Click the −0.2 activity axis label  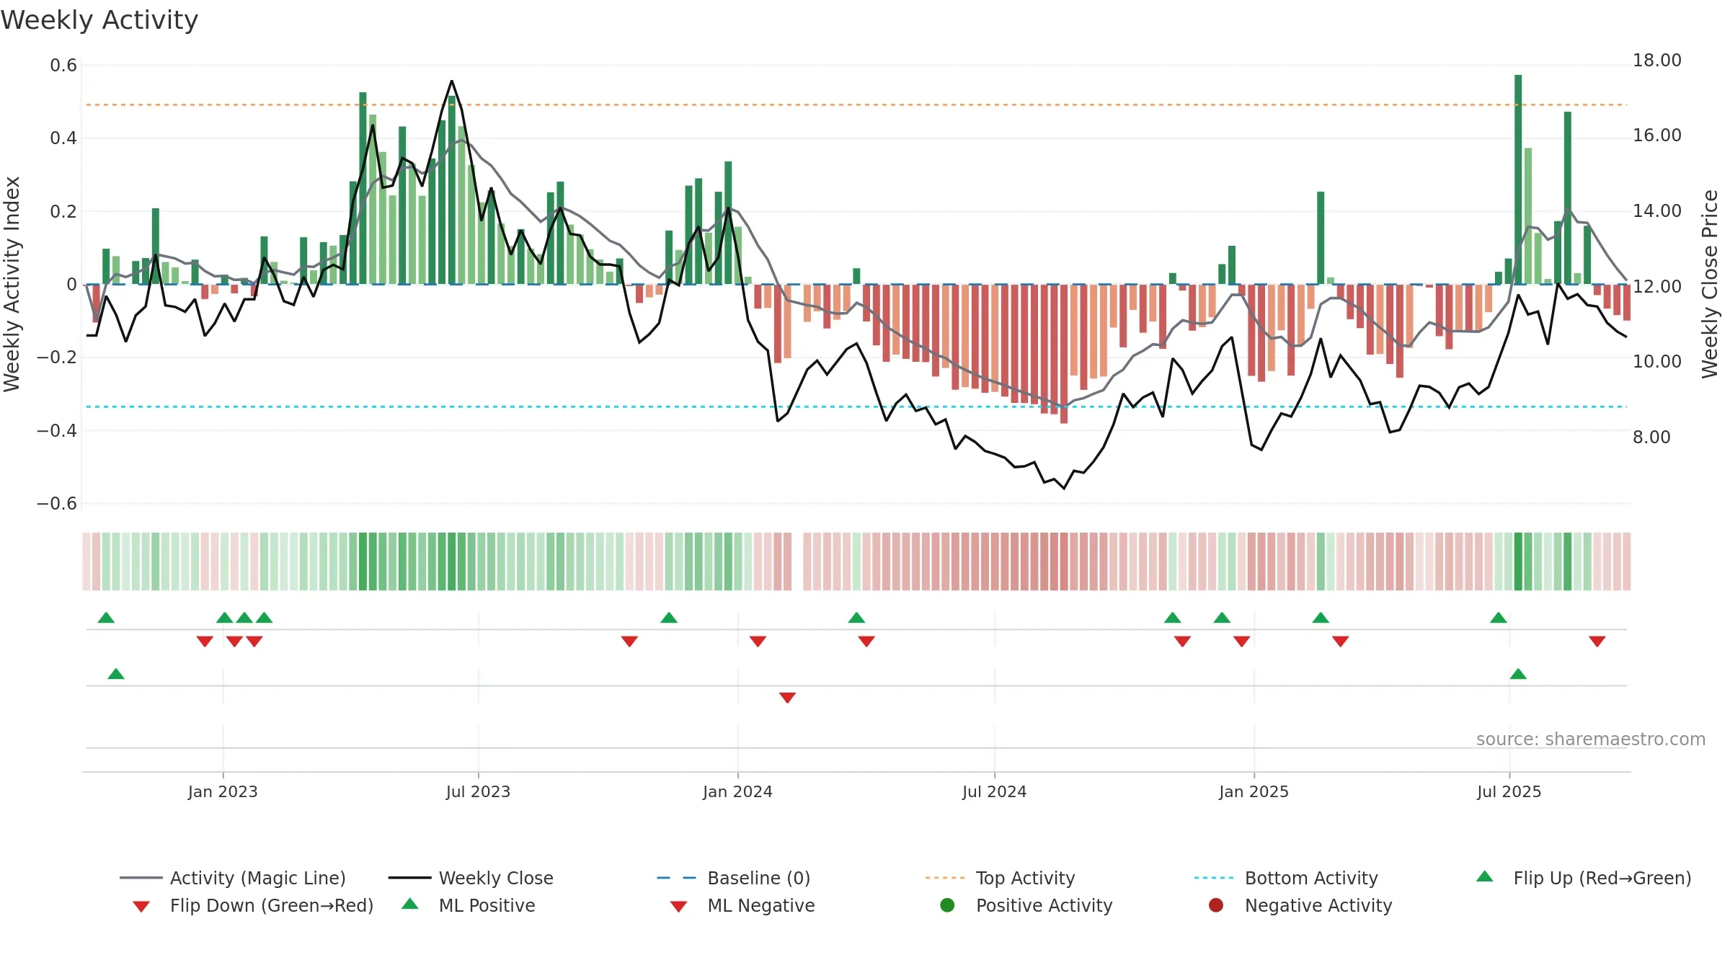(x=57, y=357)
